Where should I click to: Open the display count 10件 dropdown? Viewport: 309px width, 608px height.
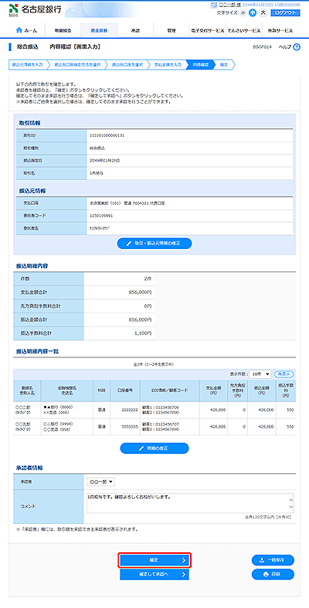[260, 374]
